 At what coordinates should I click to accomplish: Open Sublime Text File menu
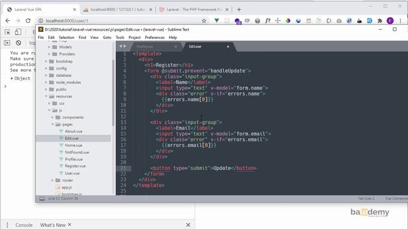click(x=41, y=38)
